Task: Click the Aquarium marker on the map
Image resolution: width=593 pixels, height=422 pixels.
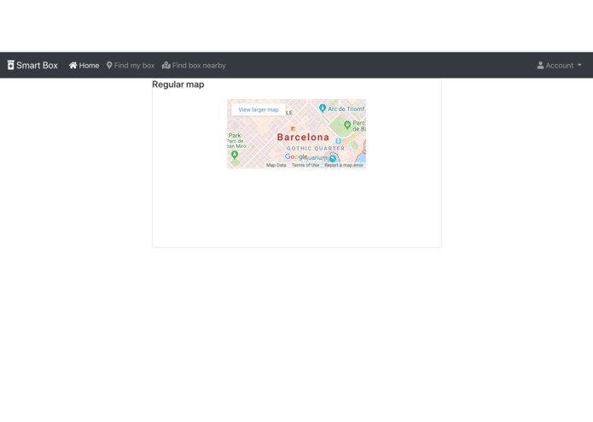Action: click(x=333, y=158)
